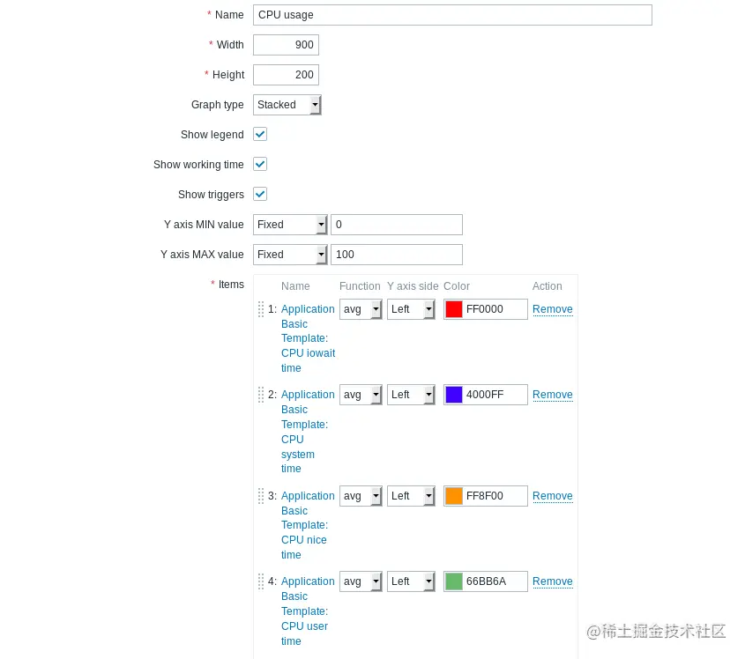Open the CPU iowait time item link
Viewport: 745px width, 659px height.
click(x=308, y=338)
